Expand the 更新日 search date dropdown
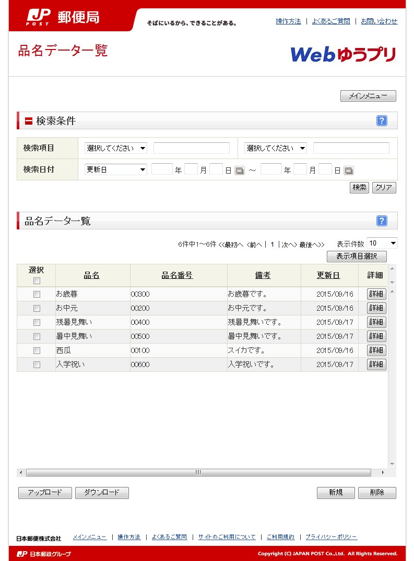414x561 pixels. click(116, 169)
